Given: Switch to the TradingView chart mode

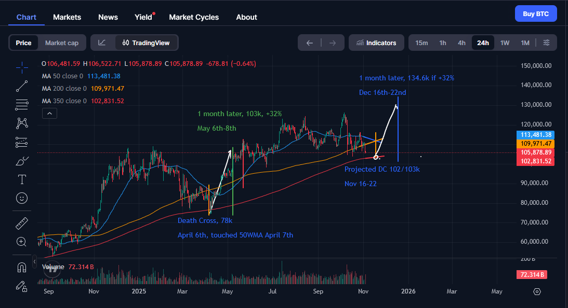Looking at the screenshot, I should 146,43.
